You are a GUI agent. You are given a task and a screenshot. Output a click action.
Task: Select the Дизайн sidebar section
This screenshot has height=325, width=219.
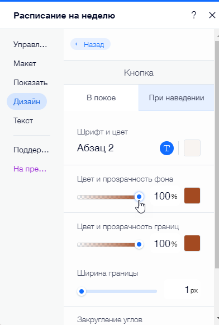click(x=27, y=101)
